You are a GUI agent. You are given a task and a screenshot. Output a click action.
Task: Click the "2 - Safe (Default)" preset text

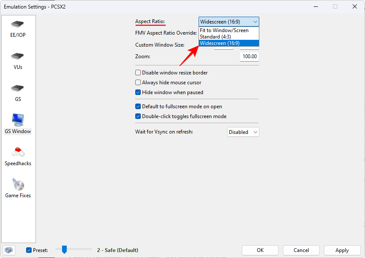click(x=118, y=250)
